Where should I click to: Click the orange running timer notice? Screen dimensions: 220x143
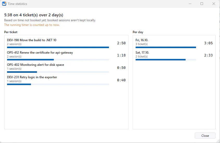(32, 25)
